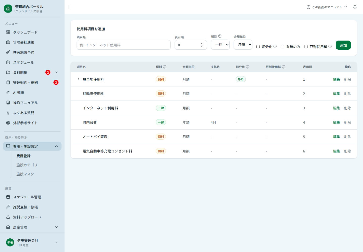Open ダッシュボード via its grid icon
Viewport: 363px width, 252px height.
[8, 32]
